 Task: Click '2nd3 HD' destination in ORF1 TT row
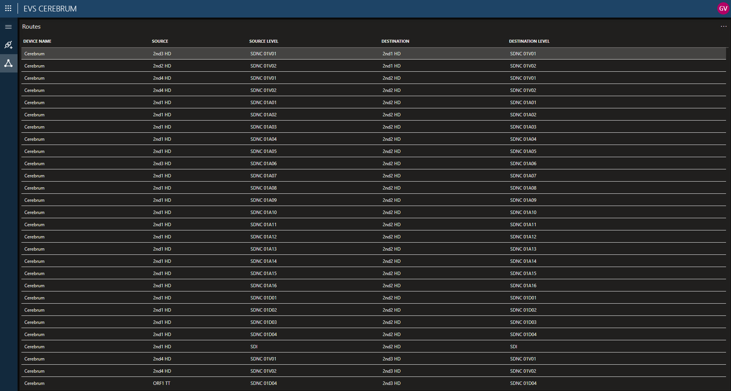click(x=391, y=383)
